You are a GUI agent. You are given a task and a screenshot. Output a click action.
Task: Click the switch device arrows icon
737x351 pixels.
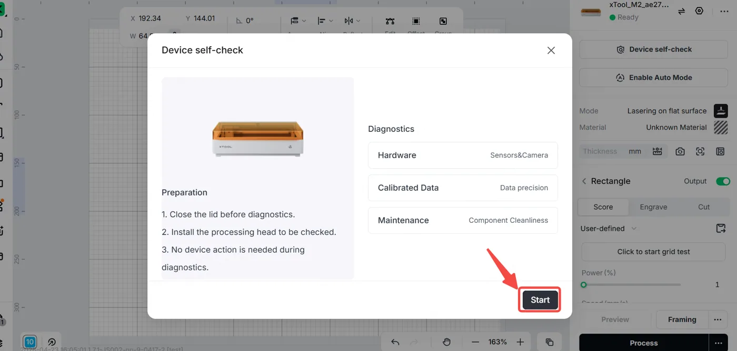point(681,11)
